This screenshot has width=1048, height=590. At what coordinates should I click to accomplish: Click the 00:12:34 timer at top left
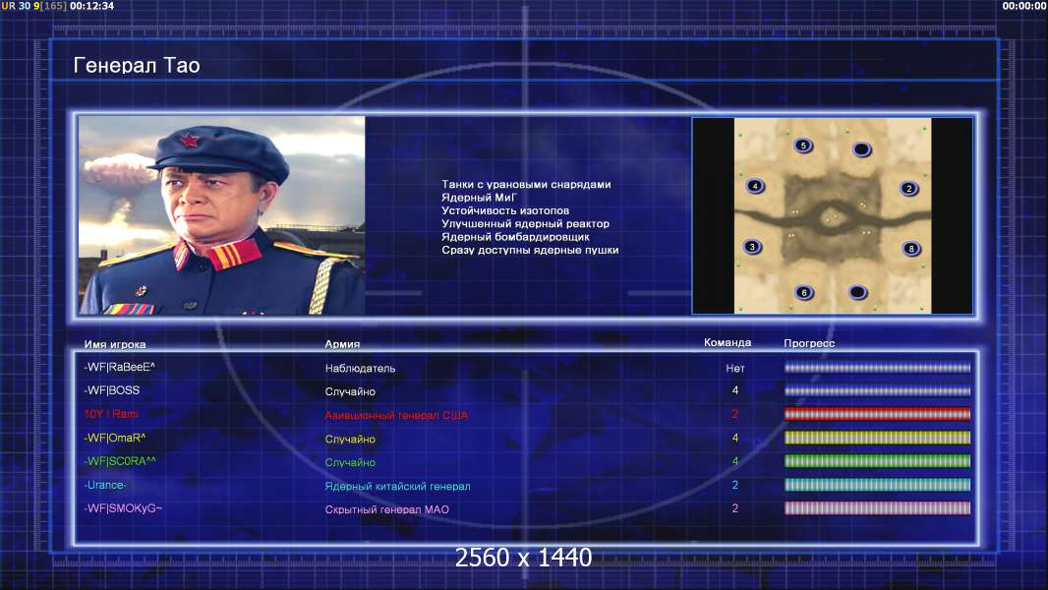tap(92, 6)
